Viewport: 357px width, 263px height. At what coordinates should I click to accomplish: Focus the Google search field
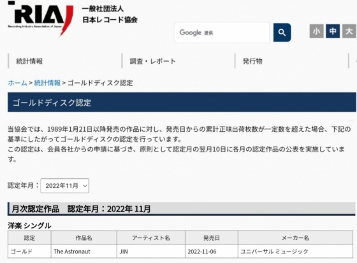(222, 32)
